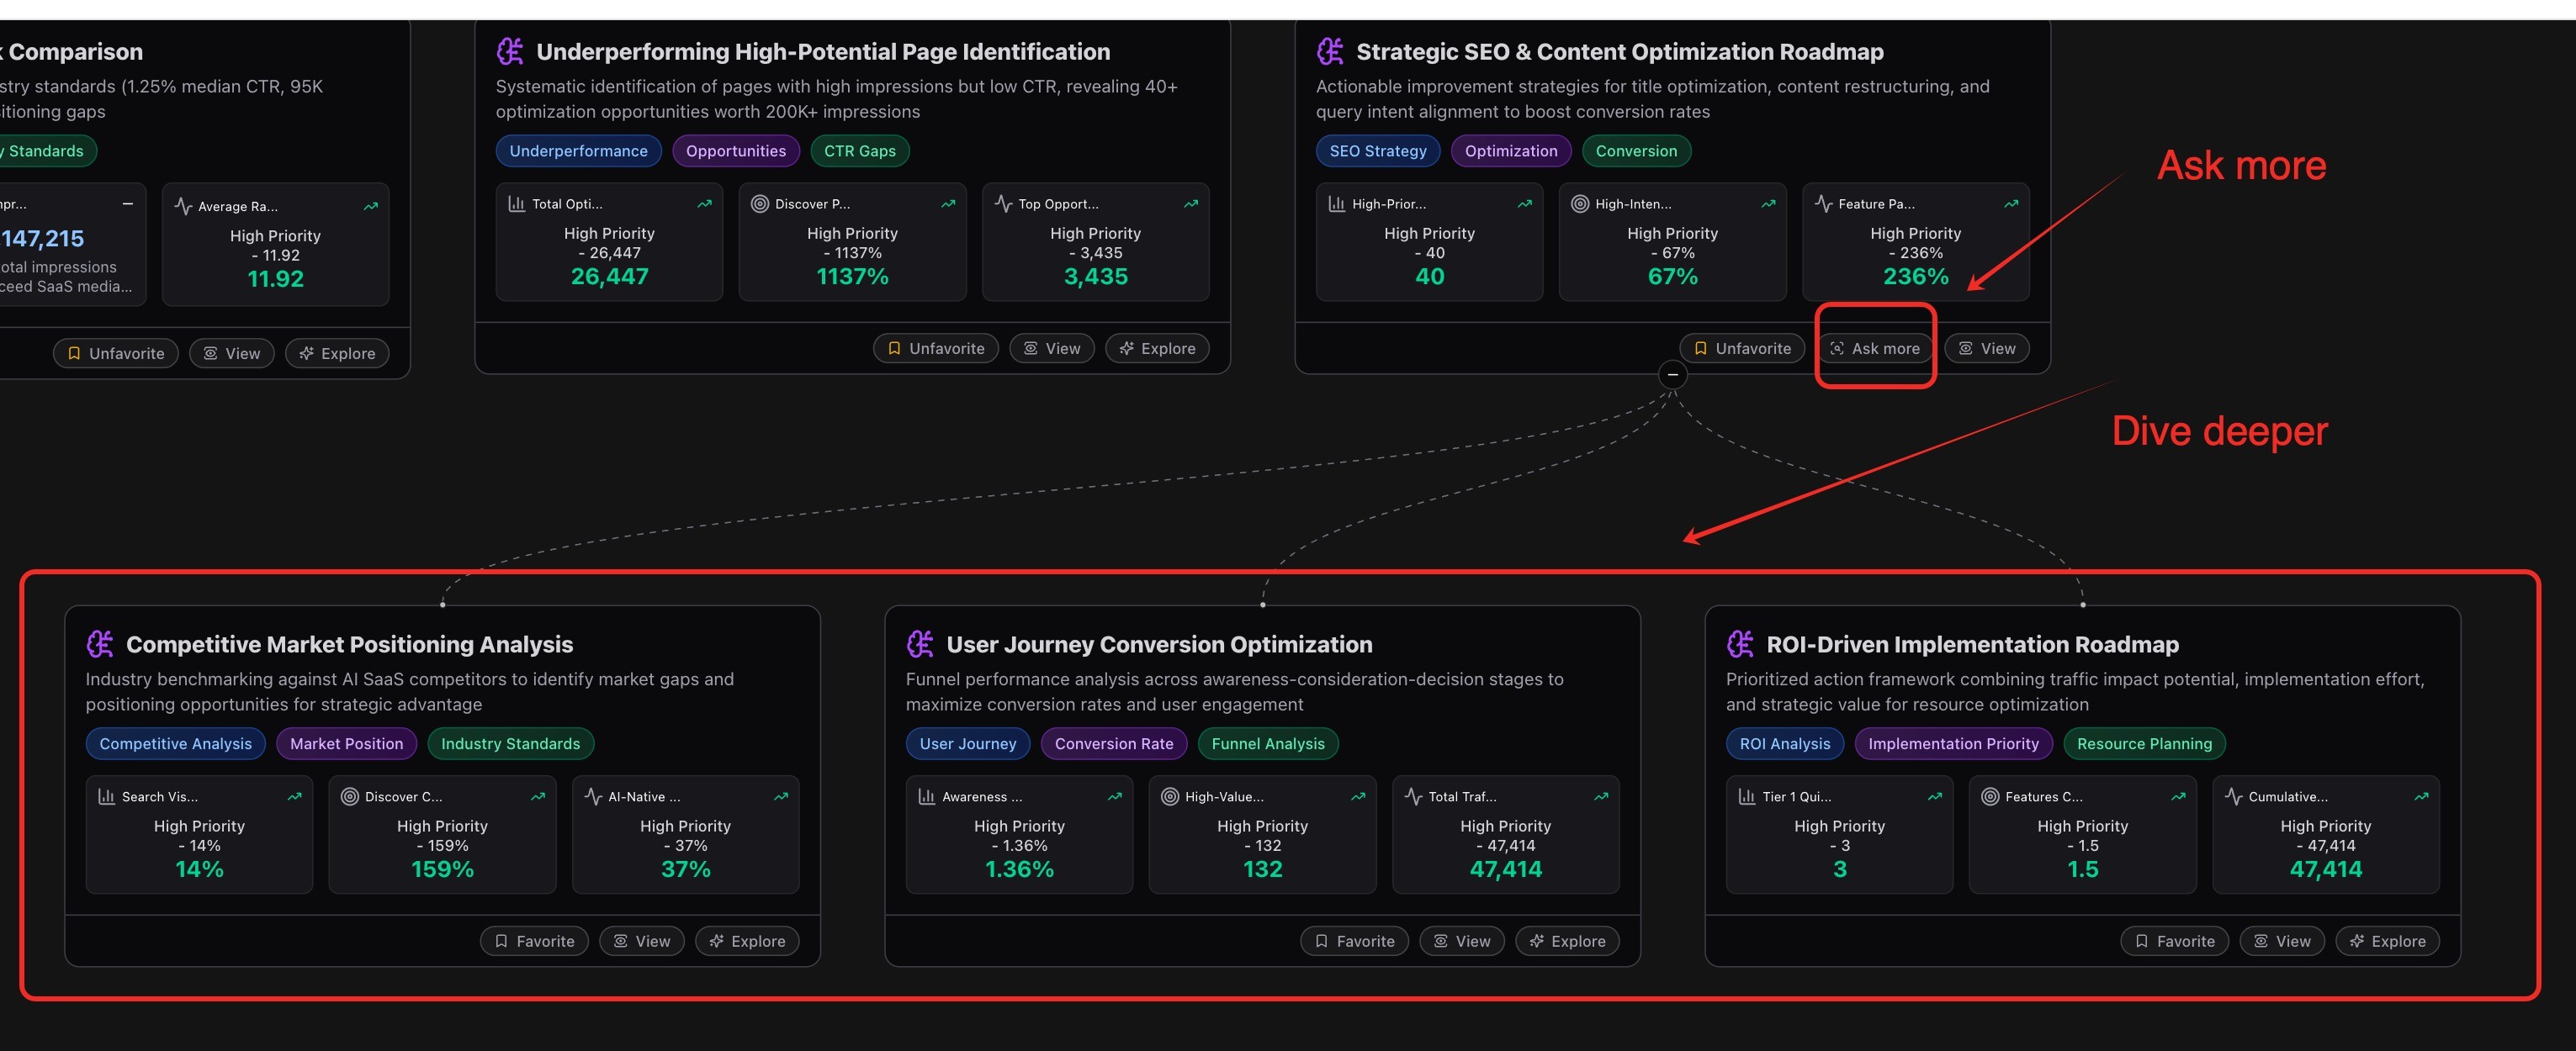Select the Opportunities tag
The width and height of the screenshot is (2576, 1051).
[736, 151]
